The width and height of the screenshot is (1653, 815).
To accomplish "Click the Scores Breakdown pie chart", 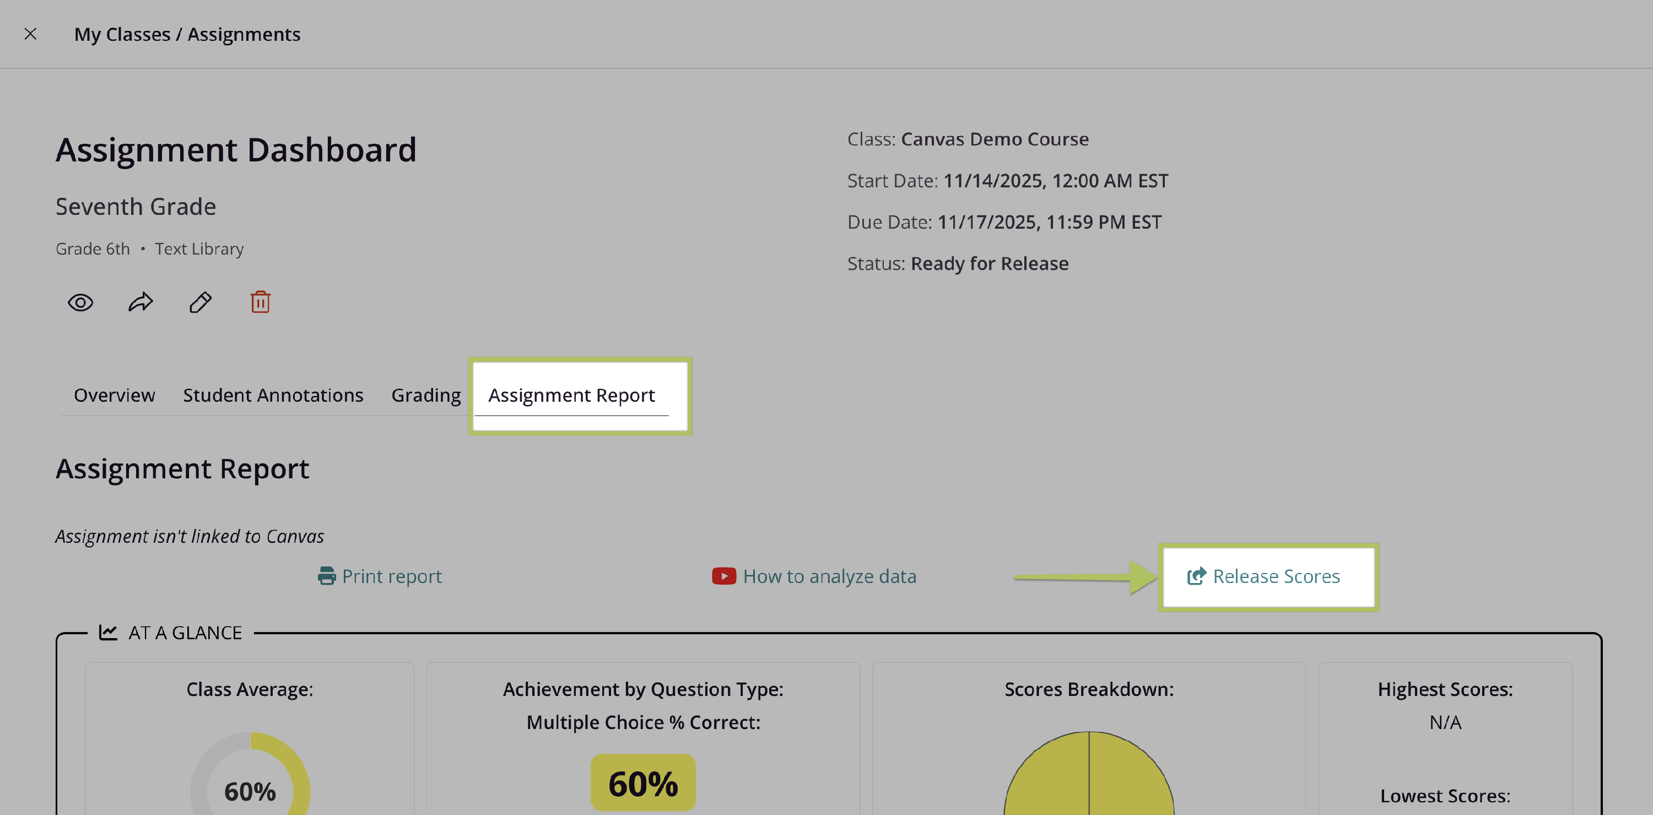I will 1089,773.
